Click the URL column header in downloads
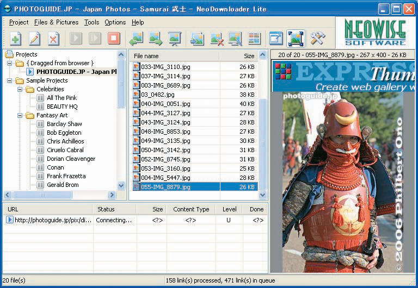418x288 pixels. [x=48, y=209]
